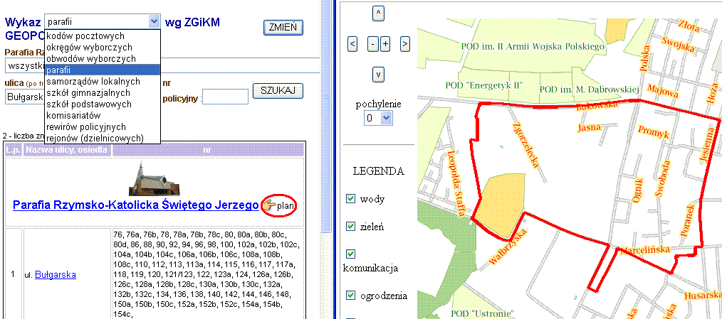
Task: Open the Parafia Rzymsko-Katolicka Świętego Jerzego link
Action: tap(135, 205)
